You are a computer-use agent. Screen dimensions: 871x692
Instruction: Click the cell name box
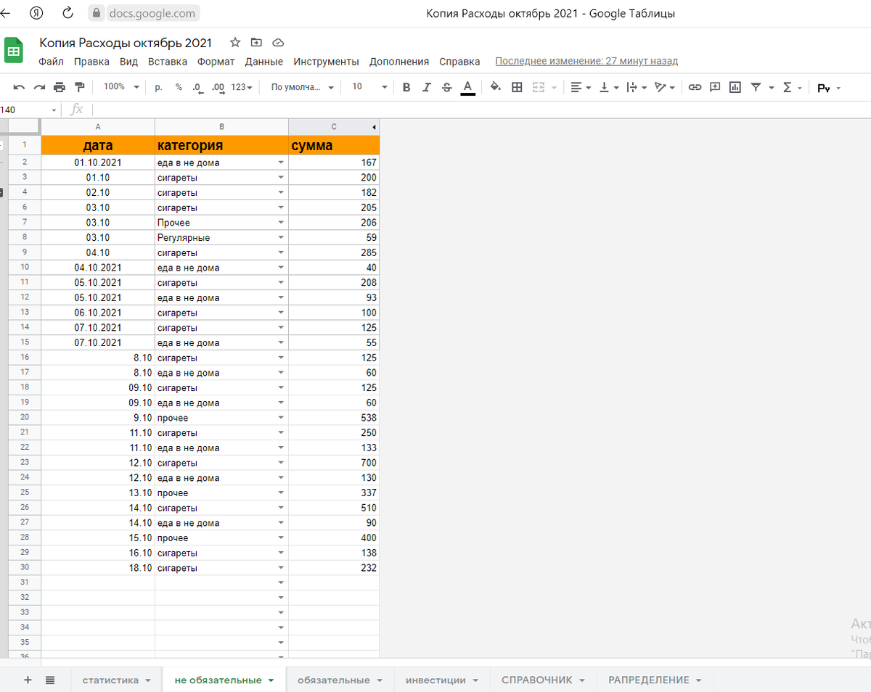click(30, 110)
